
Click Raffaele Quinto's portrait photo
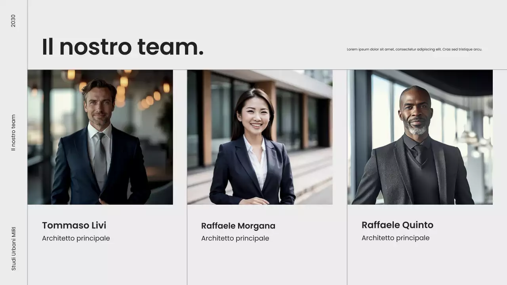coord(420,137)
